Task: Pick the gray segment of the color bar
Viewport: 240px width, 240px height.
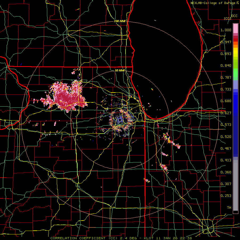Action: click(235, 185)
